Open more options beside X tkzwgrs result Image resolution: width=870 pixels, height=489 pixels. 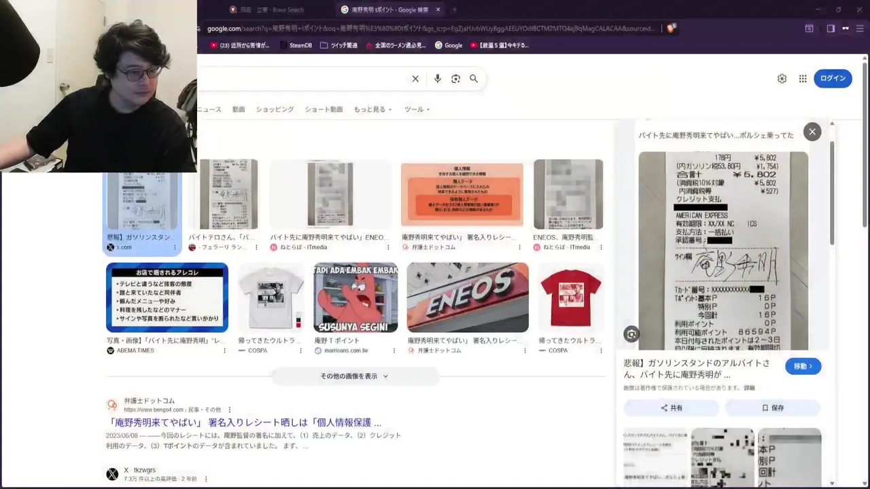tap(206, 479)
